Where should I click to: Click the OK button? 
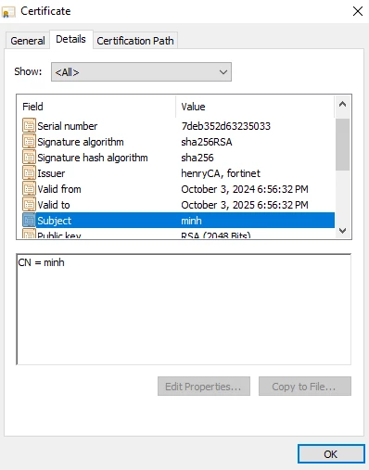331,454
